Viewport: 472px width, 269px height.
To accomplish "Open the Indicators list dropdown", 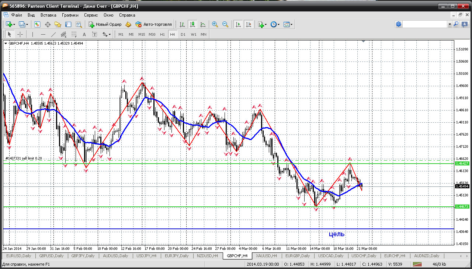I will (x=266, y=24).
